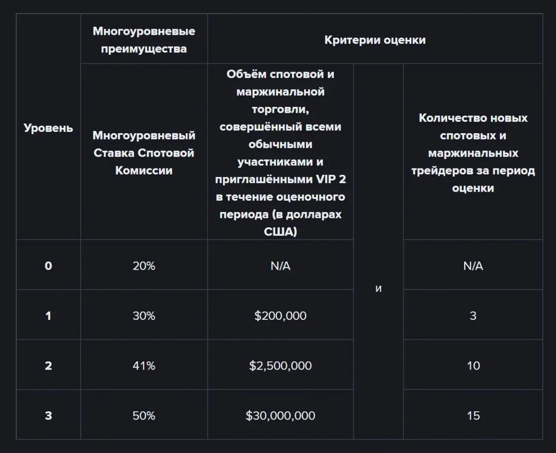Select the 20% commission rate cell
Image resolution: width=556 pixels, height=453 pixels.
(144, 265)
